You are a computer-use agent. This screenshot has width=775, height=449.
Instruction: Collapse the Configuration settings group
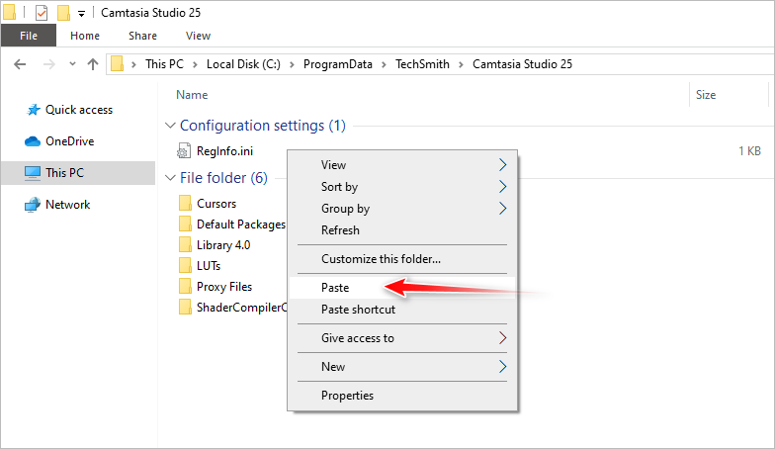coord(169,126)
